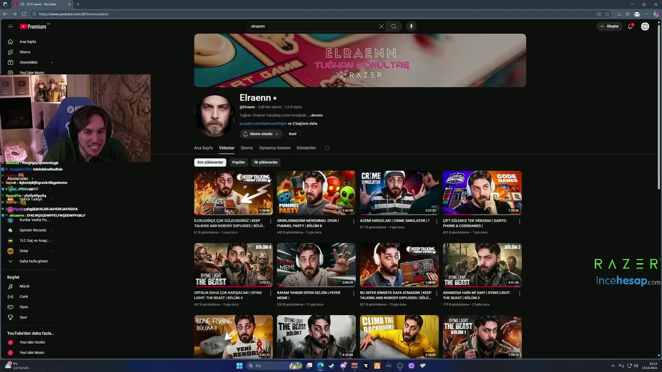Open options for Crime Simulator video
The width and height of the screenshot is (662, 372).
pos(437,221)
